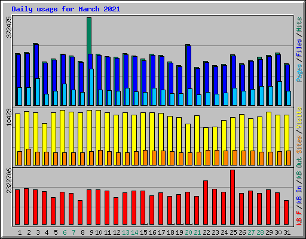The image size is (306, 239).
Task: Click day 1 on the x-axis
Action: coord(20,232)
